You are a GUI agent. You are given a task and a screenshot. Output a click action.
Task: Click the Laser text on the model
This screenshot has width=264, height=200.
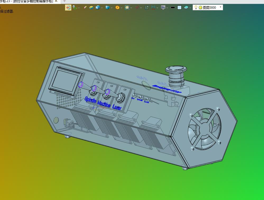click(x=117, y=107)
